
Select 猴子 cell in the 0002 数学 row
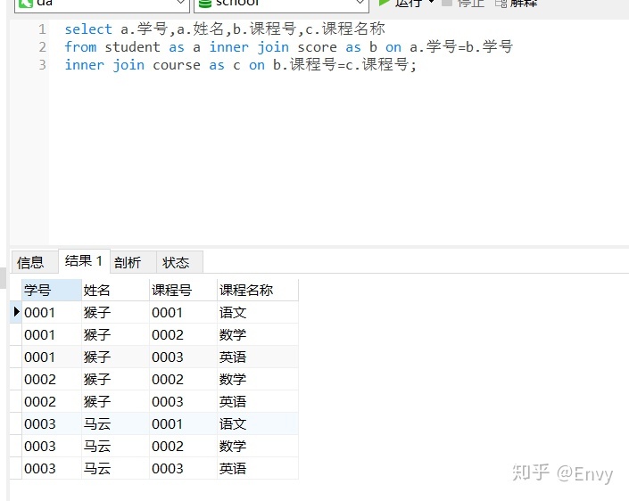[x=115, y=379]
